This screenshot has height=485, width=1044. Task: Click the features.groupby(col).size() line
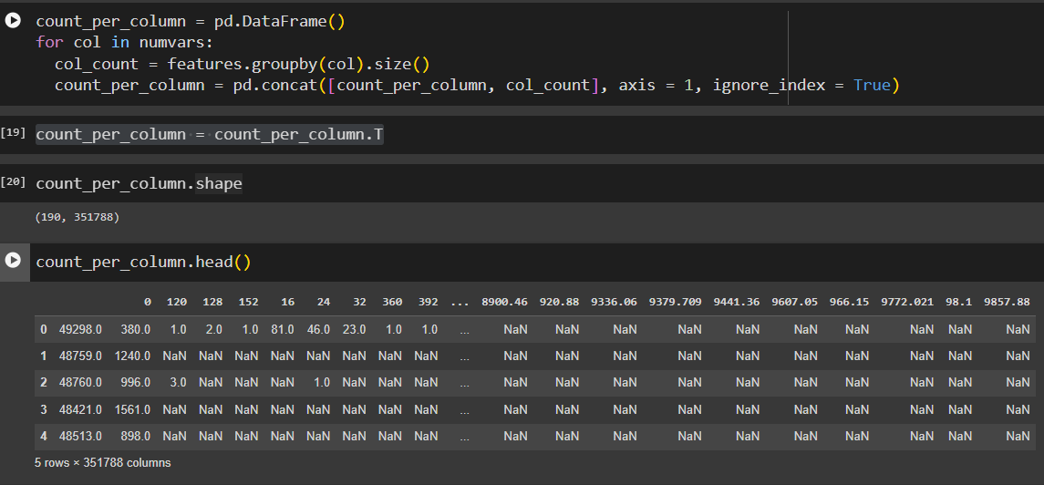click(243, 65)
